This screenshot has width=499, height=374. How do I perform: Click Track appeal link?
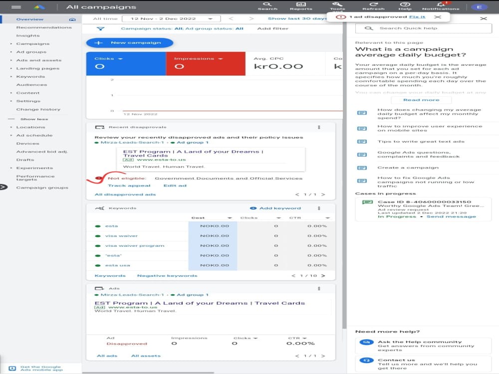point(129,186)
